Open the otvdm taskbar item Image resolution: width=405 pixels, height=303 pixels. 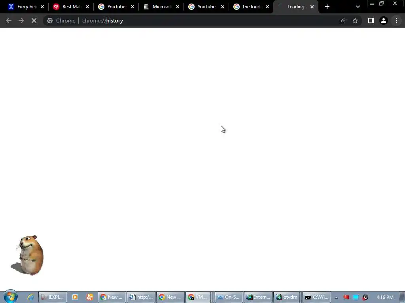[288, 297]
